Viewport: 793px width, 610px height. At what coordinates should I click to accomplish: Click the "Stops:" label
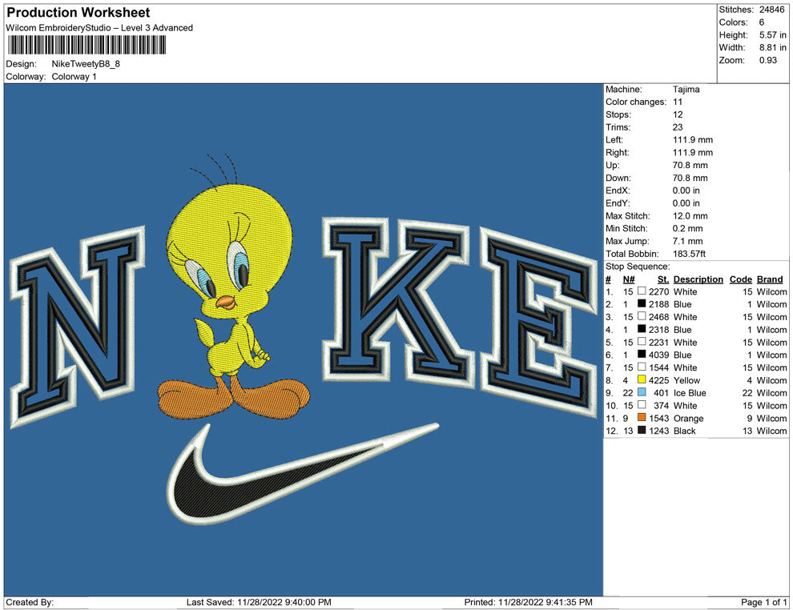click(618, 114)
